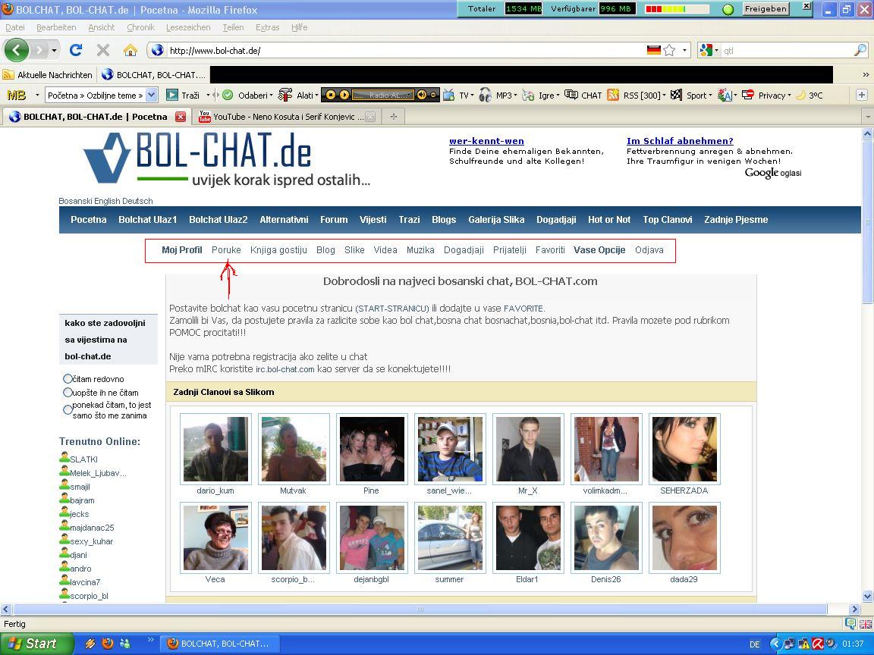Open the MP3 toolbar dropdown menu
The height and width of the screenshot is (655, 874).
498,96
